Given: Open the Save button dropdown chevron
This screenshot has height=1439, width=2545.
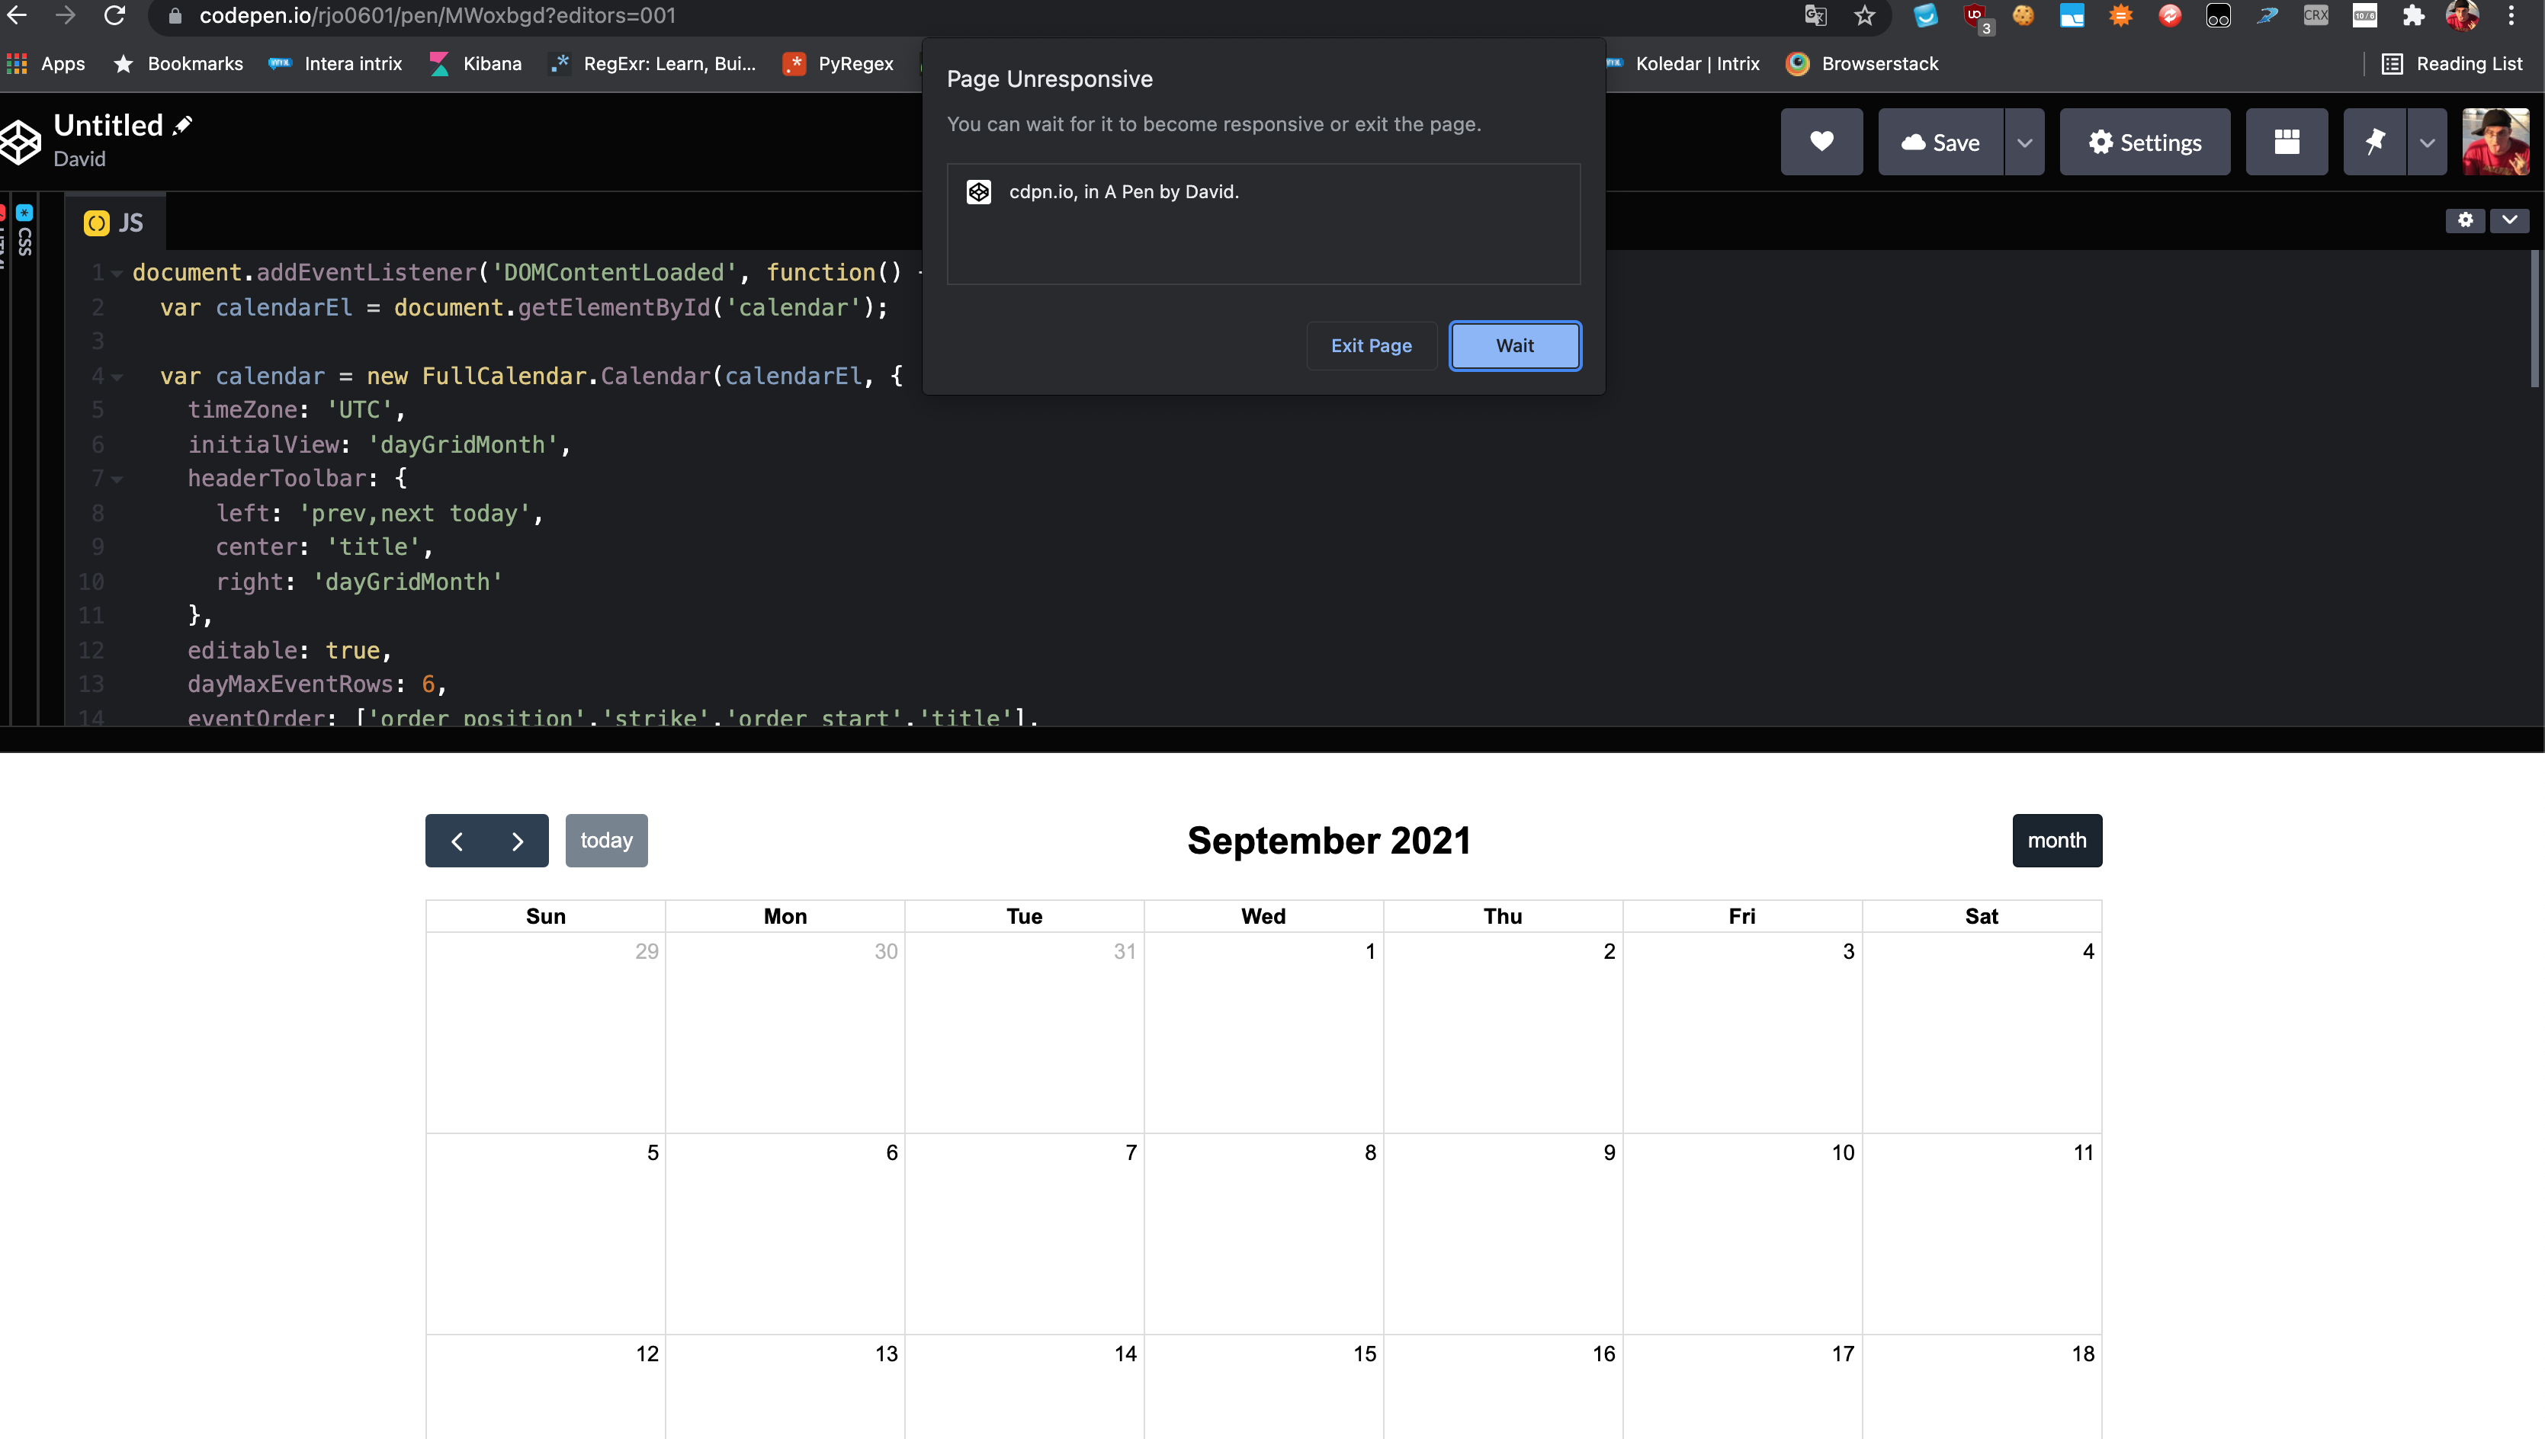Looking at the screenshot, I should tap(2025, 141).
